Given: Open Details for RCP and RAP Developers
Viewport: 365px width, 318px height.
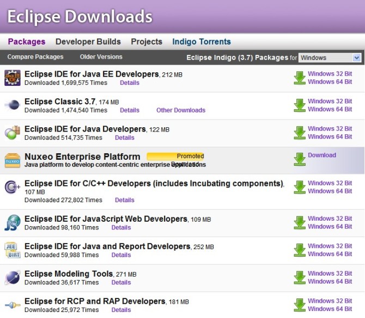Looking at the screenshot, I should pyautogui.click(x=121, y=310).
